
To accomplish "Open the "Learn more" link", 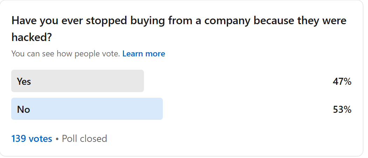I will coord(144,54).
